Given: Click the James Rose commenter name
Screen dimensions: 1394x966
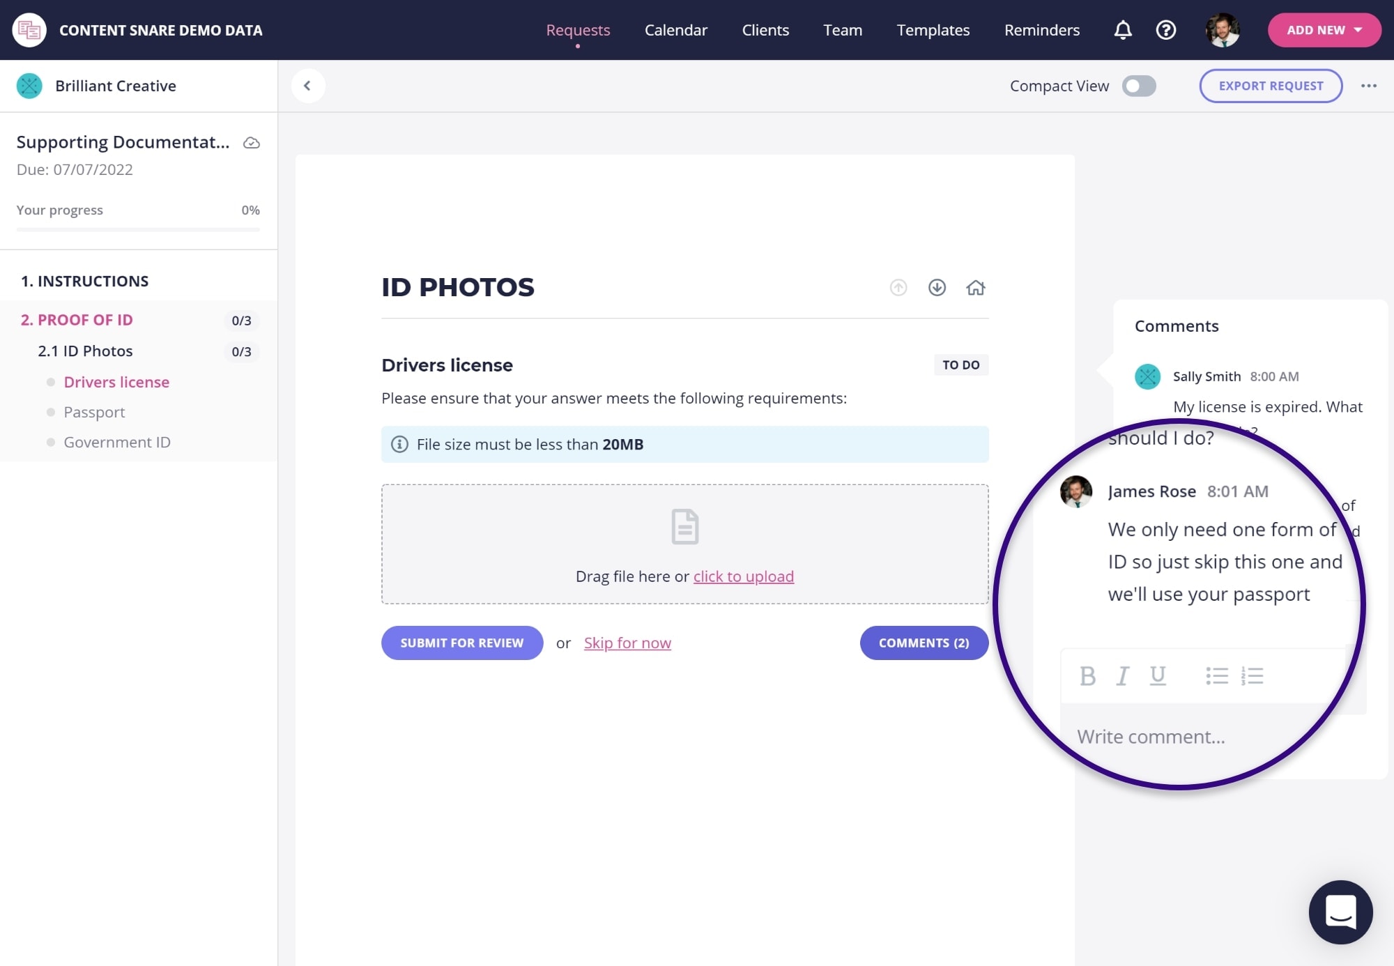Looking at the screenshot, I should pos(1151,491).
